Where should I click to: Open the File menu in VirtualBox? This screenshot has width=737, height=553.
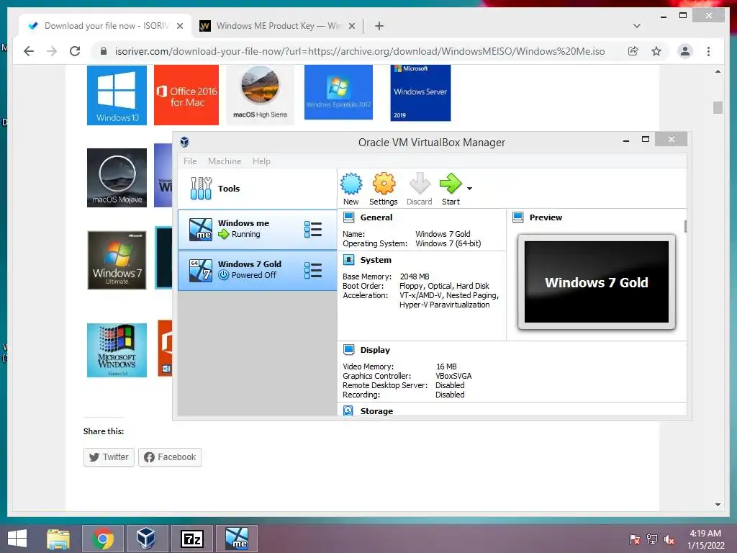pyautogui.click(x=190, y=161)
